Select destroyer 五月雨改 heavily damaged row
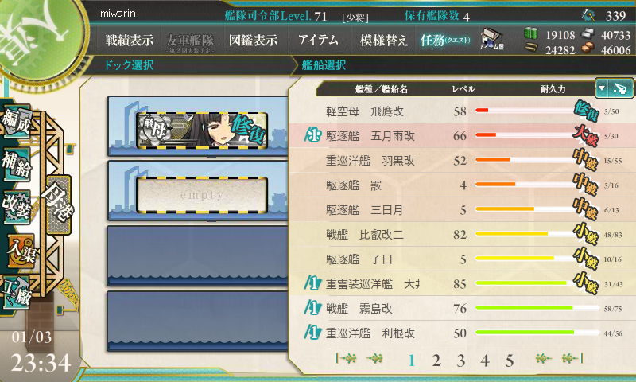This screenshot has height=382, width=636. (x=462, y=135)
